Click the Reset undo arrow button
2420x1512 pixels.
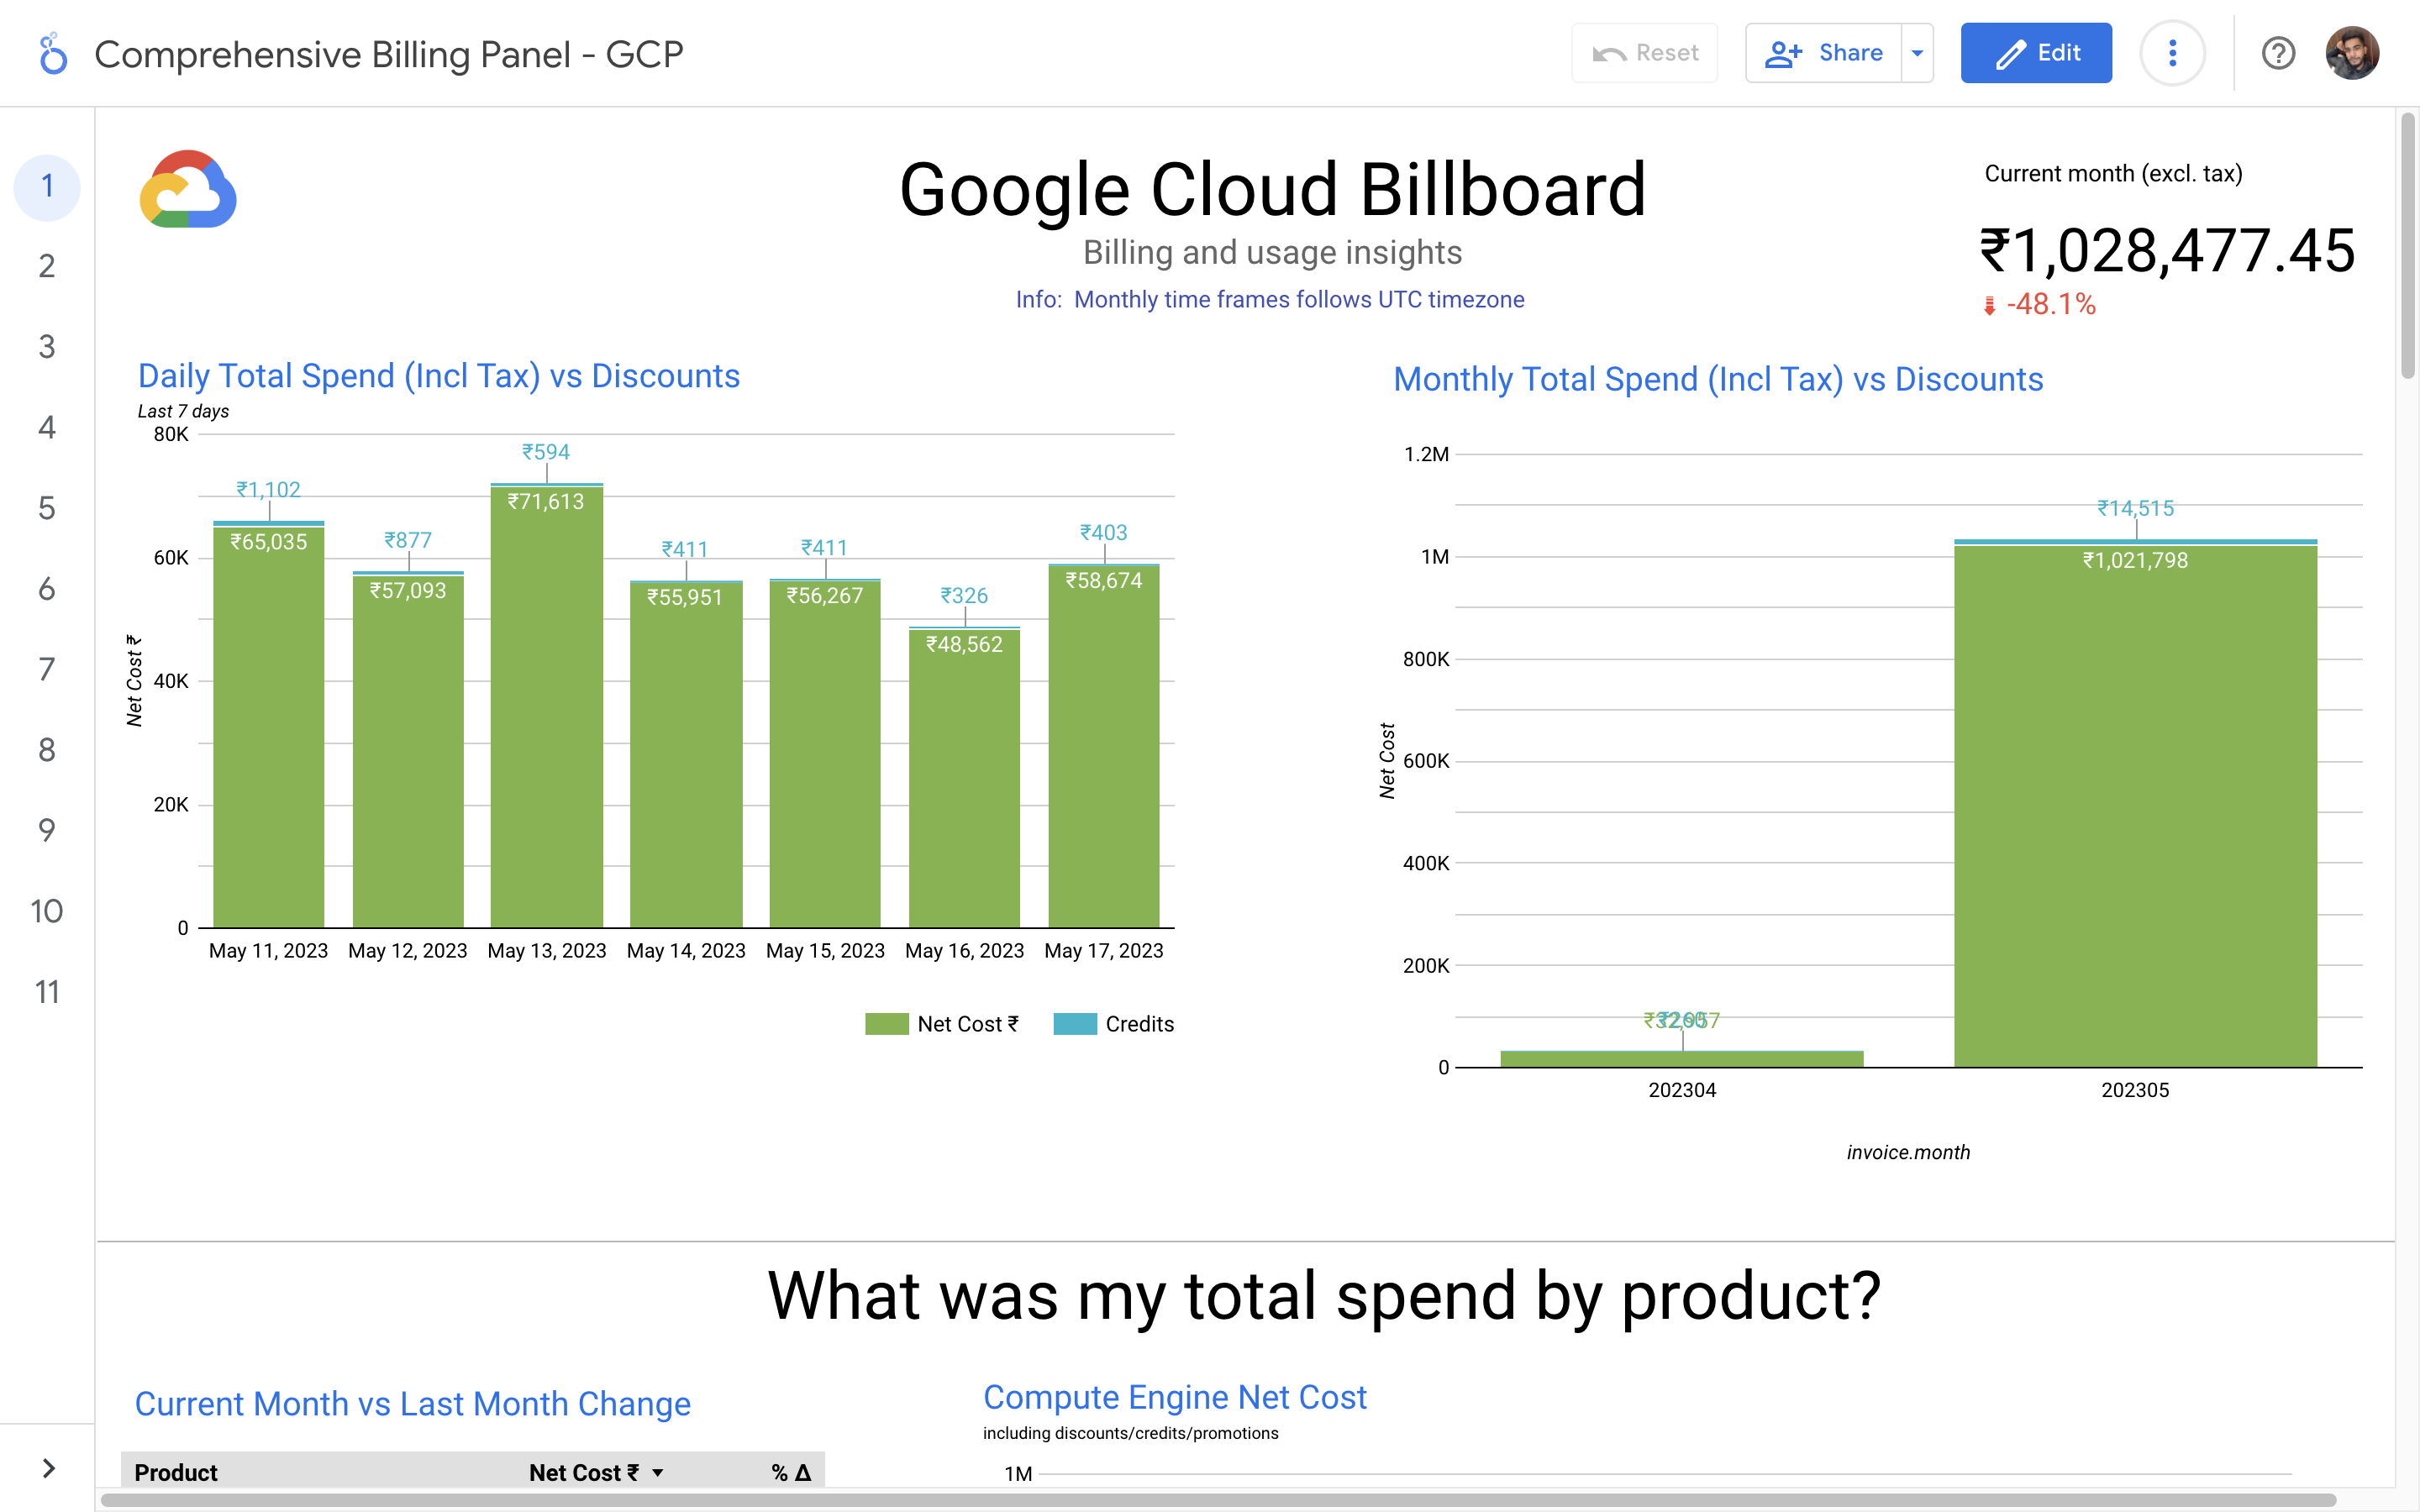pos(1645,53)
